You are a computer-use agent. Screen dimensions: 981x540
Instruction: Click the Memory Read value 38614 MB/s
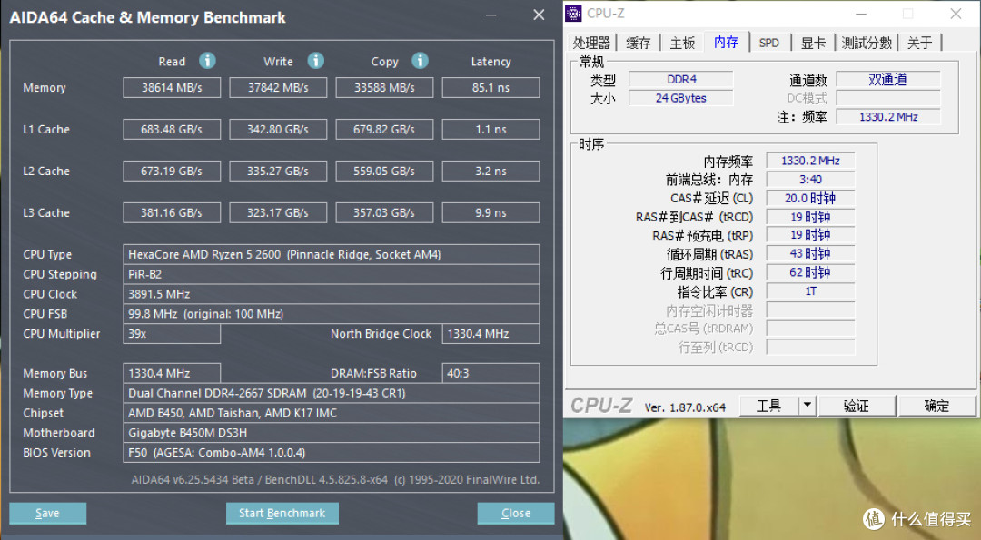coord(172,87)
